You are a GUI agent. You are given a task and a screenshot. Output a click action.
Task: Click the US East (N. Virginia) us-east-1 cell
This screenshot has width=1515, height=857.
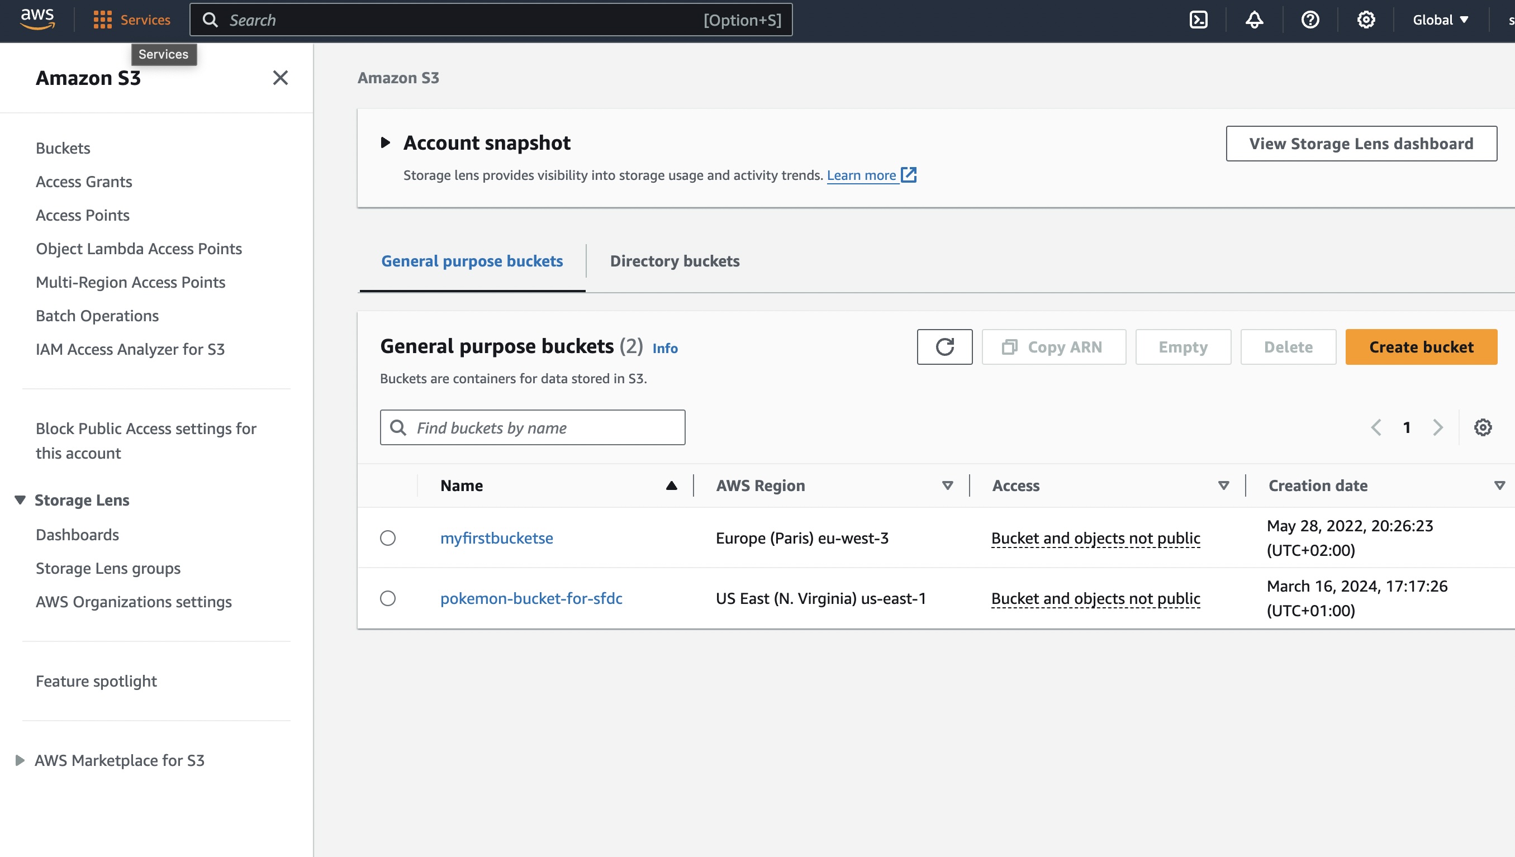point(820,598)
